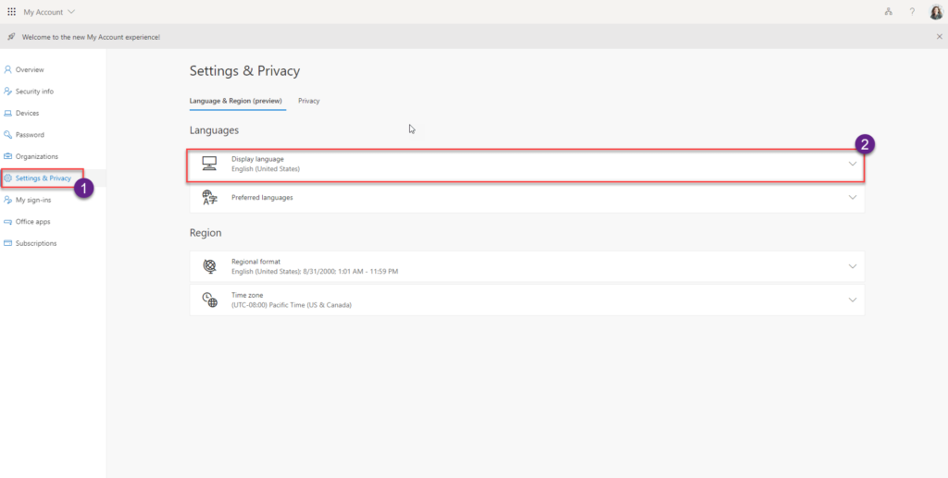
Task: Click the Devices laptop icon
Action: point(8,113)
